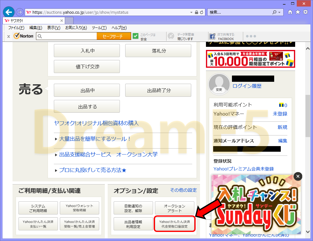The height and width of the screenshot is (241, 313).
Task: Click the セーフサーチ button
Action: click(x=114, y=36)
